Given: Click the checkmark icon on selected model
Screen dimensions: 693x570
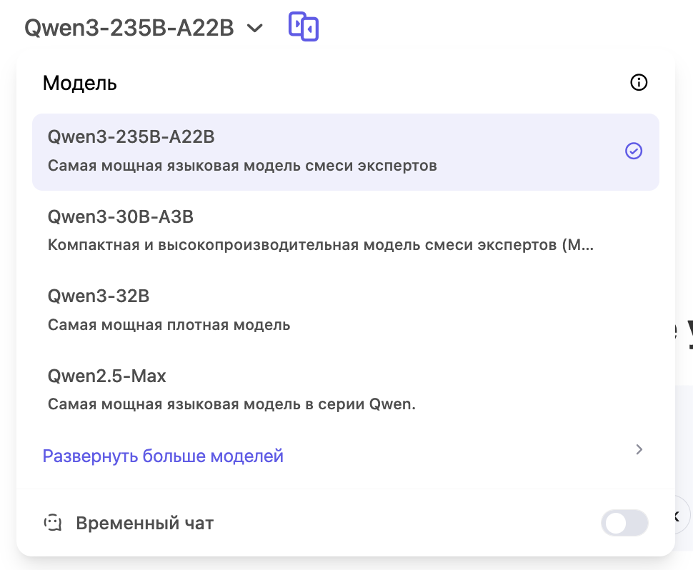Looking at the screenshot, I should click(633, 151).
